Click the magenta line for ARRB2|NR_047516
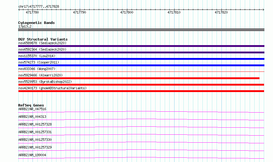 tap(141, 112)
